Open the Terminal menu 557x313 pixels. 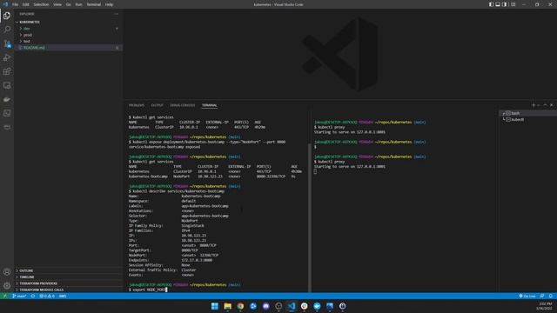pyautogui.click(x=94, y=4)
